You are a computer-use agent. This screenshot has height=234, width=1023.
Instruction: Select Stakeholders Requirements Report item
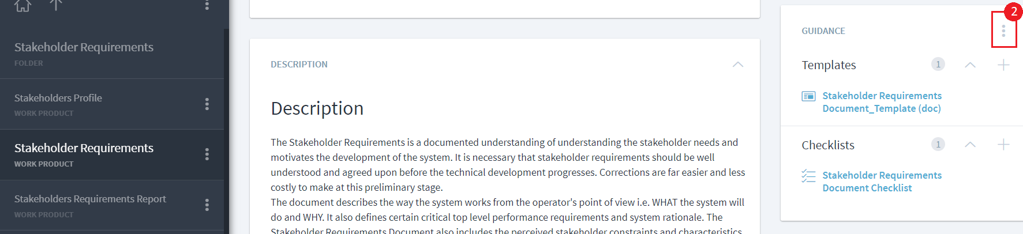tap(90, 199)
